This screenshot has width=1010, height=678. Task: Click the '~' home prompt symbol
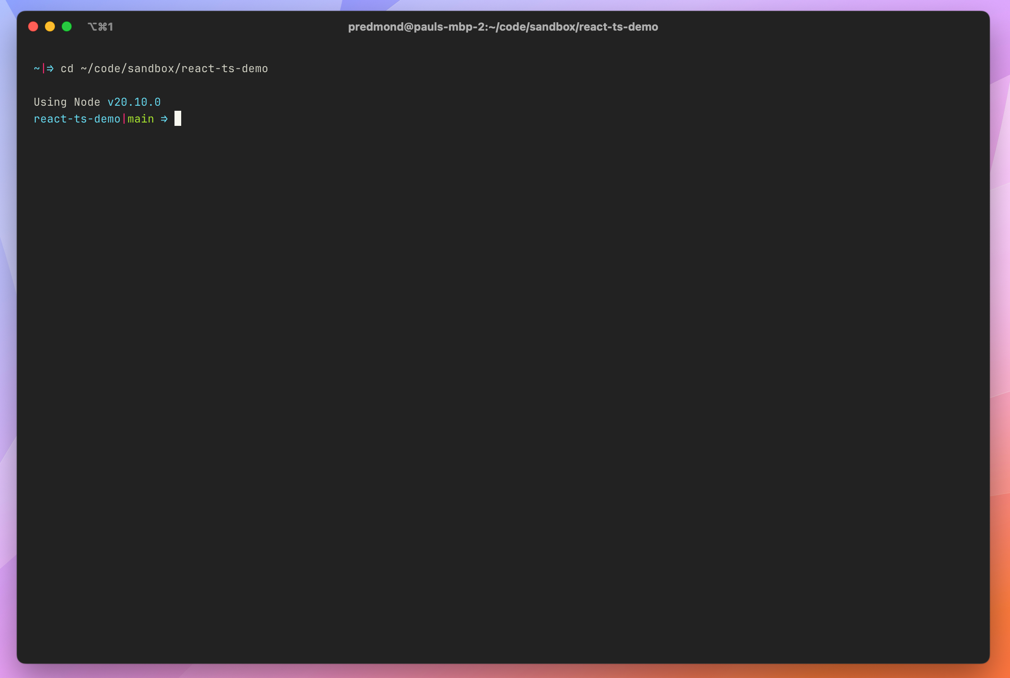[x=37, y=69]
